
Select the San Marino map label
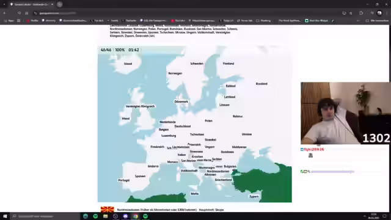189,161
